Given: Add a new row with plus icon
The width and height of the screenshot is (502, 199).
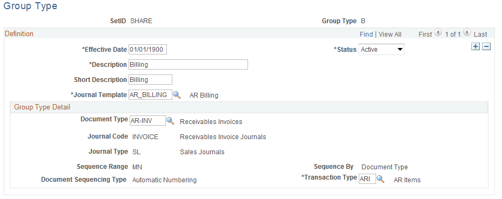Looking at the screenshot, I should pos(476,46).
